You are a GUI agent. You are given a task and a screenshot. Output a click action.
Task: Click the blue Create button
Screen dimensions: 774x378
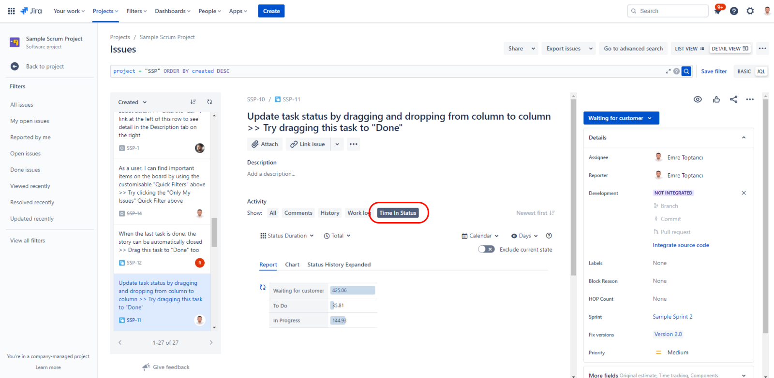point(271,11)
